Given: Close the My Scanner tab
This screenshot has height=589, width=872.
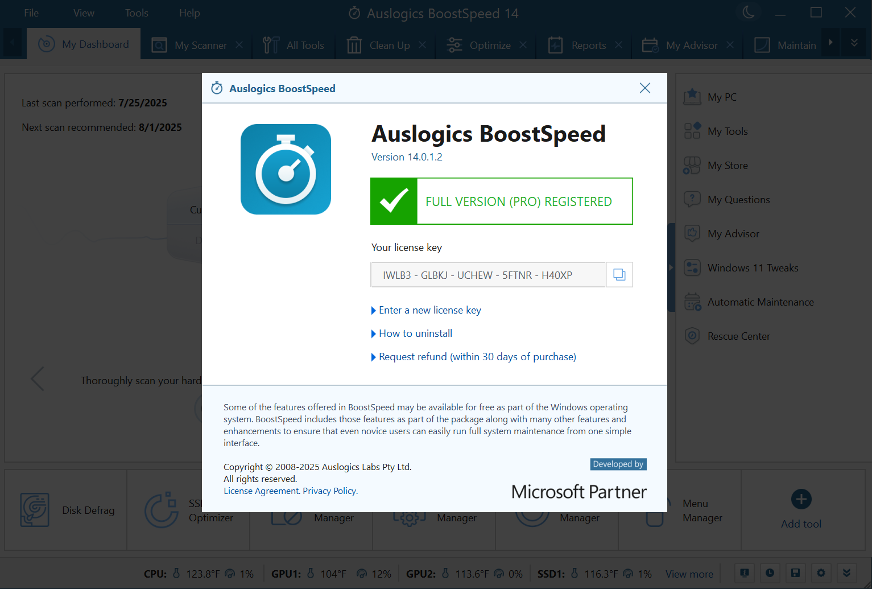Looking at the screenshot, I should click(x=239, y=44).
